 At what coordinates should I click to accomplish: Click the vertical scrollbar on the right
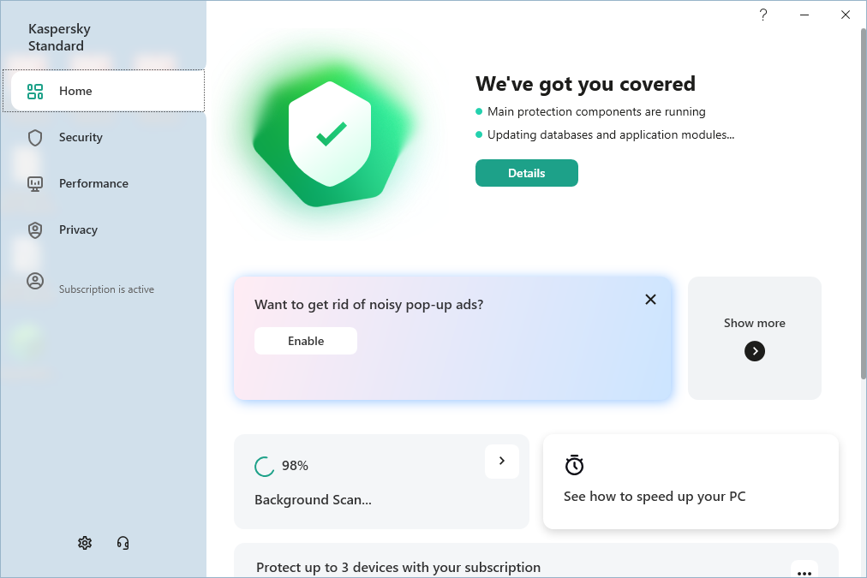(861, 206)
